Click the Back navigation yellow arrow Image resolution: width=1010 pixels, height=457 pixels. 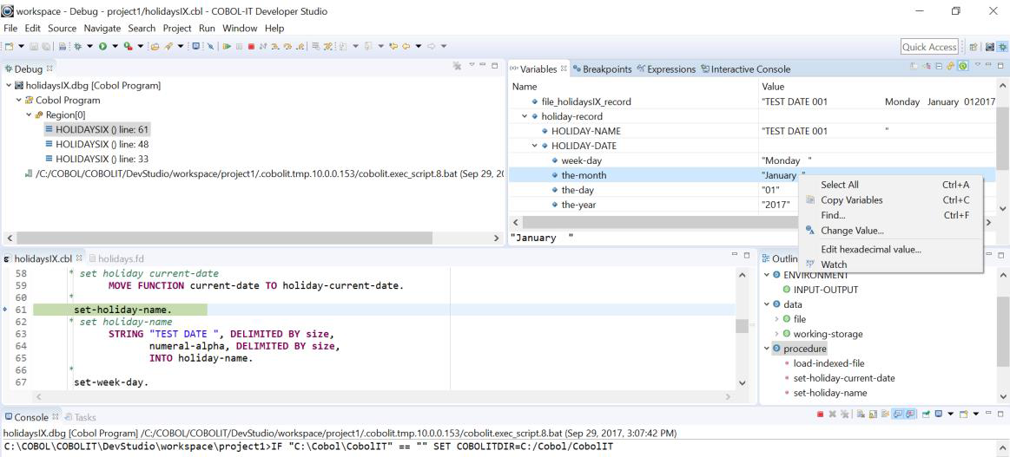[406, 46]
